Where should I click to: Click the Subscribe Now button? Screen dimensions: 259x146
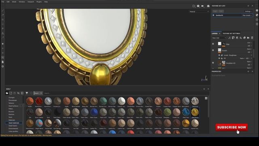(x=231, y=127)
